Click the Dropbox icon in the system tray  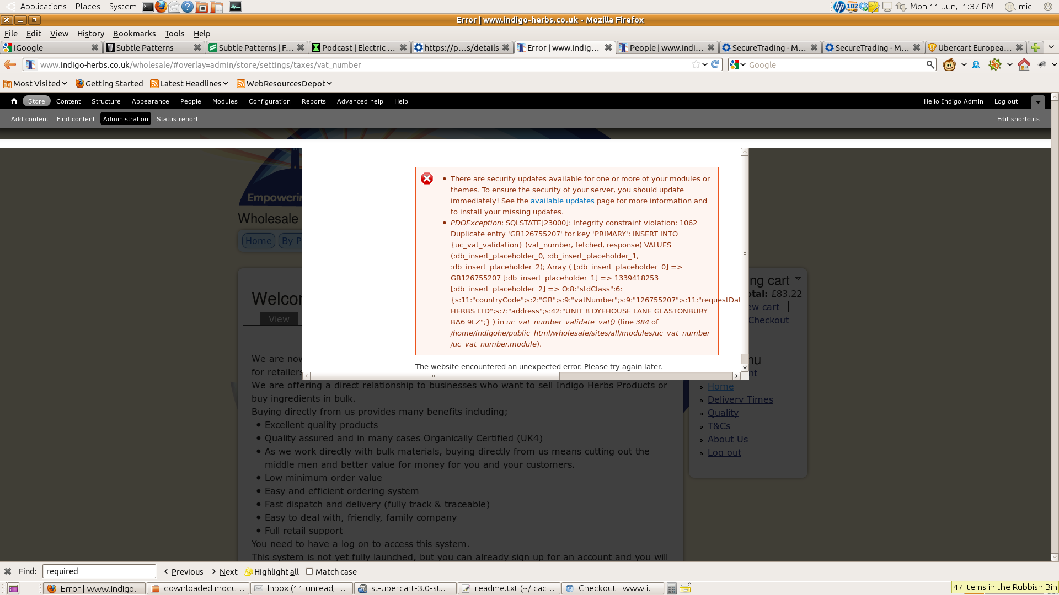tap(863, 7)
